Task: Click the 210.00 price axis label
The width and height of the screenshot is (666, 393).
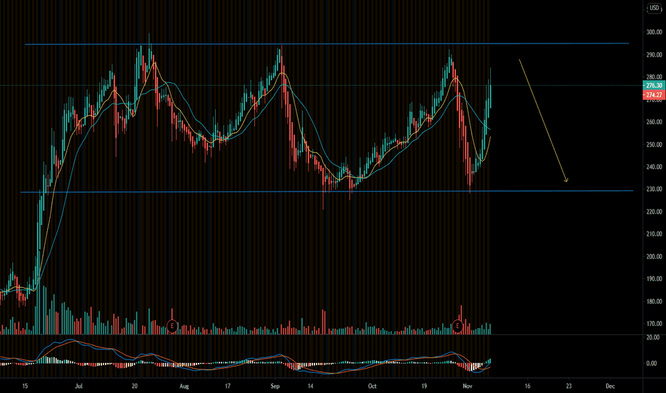Action: click(654, 234)
